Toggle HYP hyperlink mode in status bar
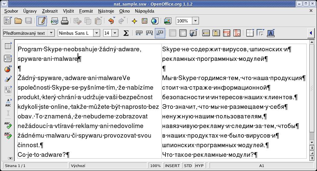 199,166
